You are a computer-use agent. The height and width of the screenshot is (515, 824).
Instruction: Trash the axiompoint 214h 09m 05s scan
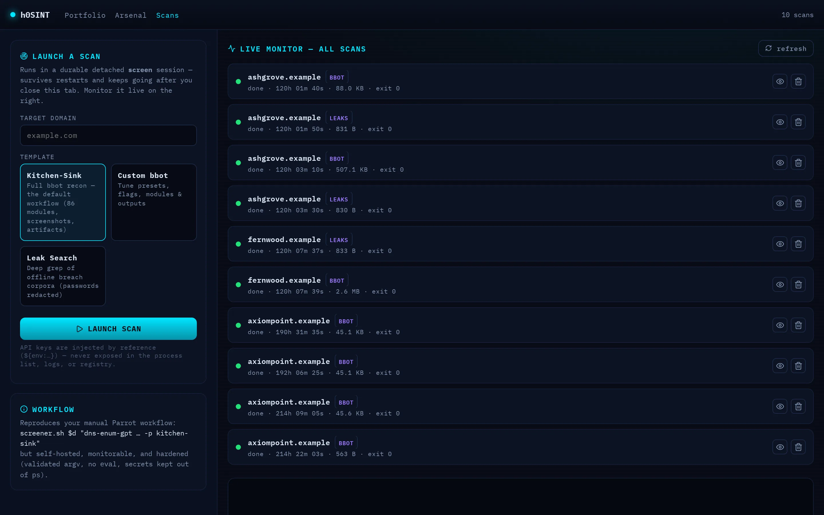tap(798, 406)
